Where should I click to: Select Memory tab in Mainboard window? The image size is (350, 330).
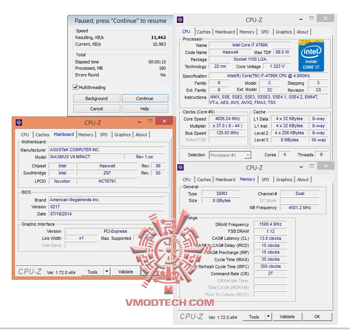(x=86, y=135)
